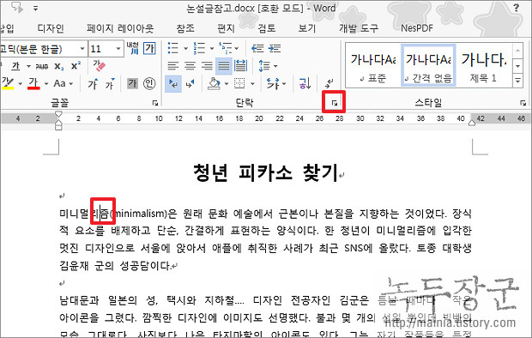Sort the selected text
This screenshot has width=532, height=338.
305,83
